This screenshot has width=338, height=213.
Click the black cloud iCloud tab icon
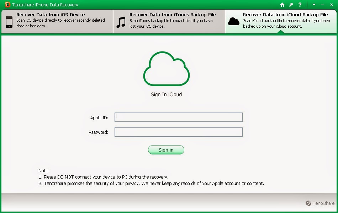tap(234, 22)
